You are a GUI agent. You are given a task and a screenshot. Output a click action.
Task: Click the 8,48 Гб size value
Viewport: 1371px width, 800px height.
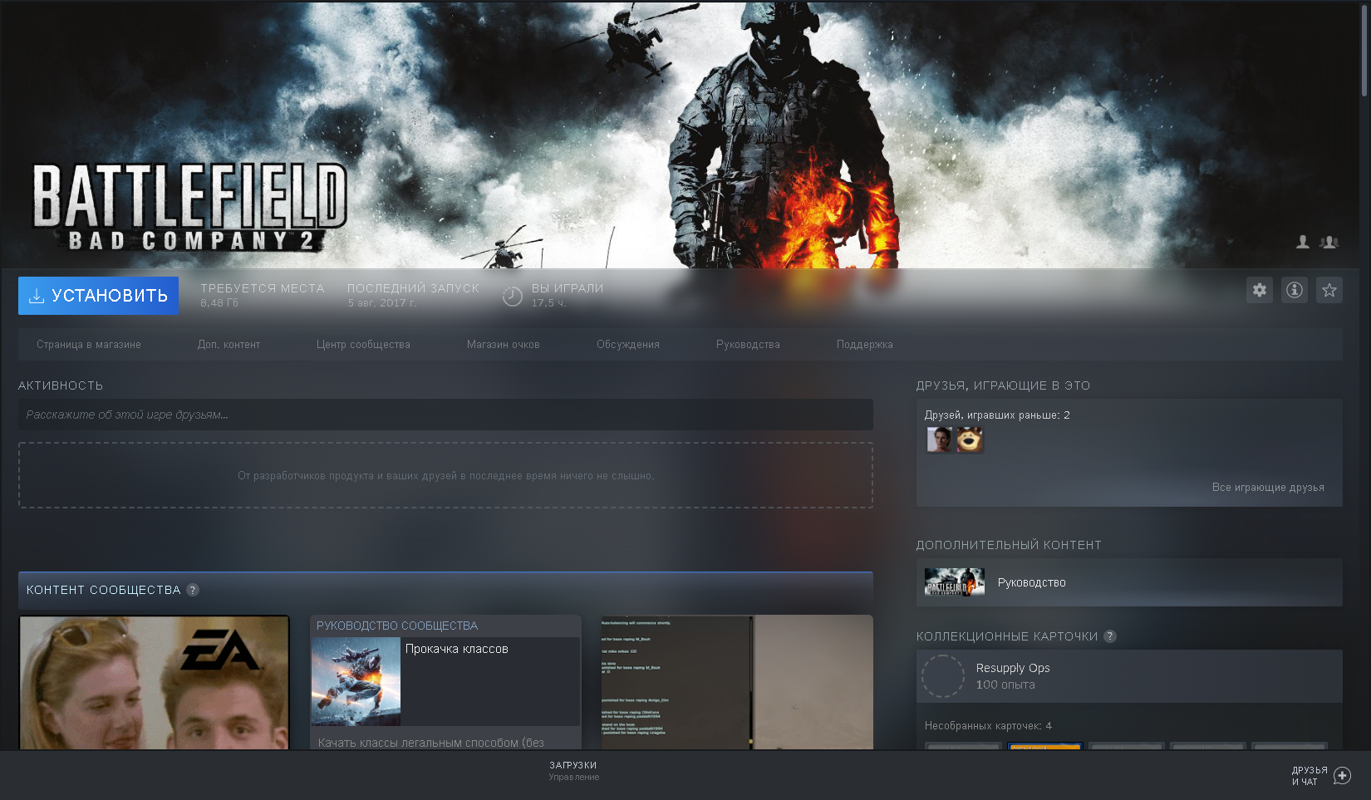coord(219,303)
